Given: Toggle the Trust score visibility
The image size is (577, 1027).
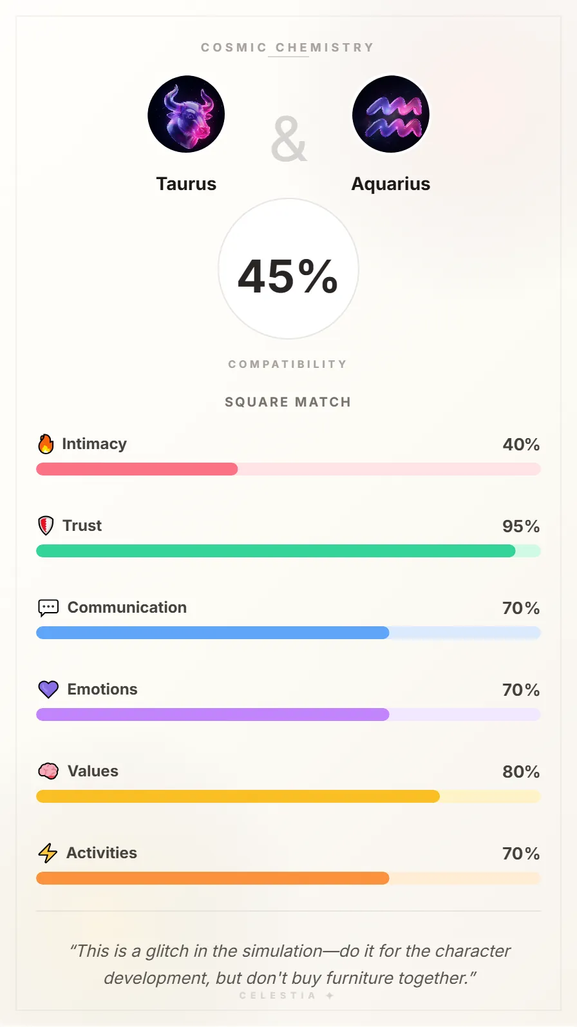Looking at the screenshot, I should [x=520, y=526].
